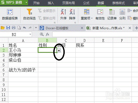Click cell containing 王小马
The width and height of the screenshot is (138, 103).
click(x=23, y=50)
